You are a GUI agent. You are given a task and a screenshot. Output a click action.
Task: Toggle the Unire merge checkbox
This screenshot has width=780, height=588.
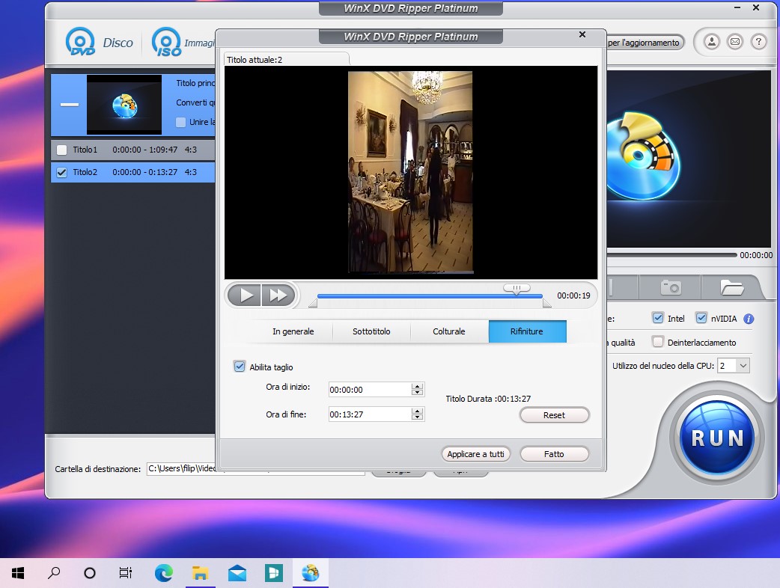click(181, 122)
